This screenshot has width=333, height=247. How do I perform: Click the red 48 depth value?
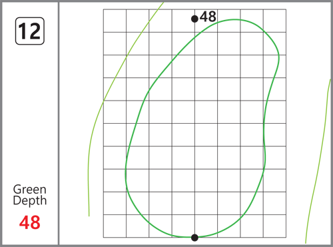(x=30, y=222)
